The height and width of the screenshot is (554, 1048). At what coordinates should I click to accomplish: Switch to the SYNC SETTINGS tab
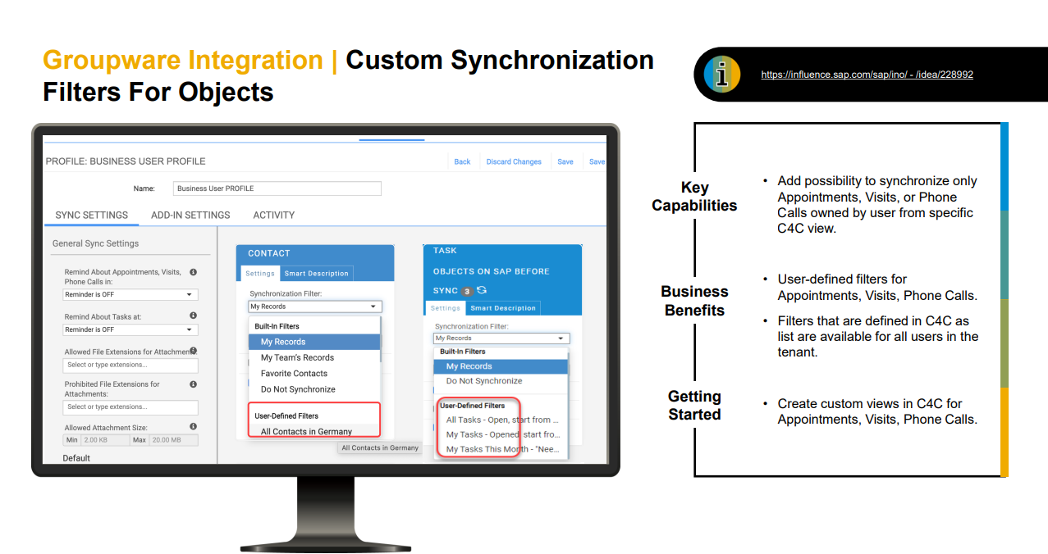click(x=92, y=215)
